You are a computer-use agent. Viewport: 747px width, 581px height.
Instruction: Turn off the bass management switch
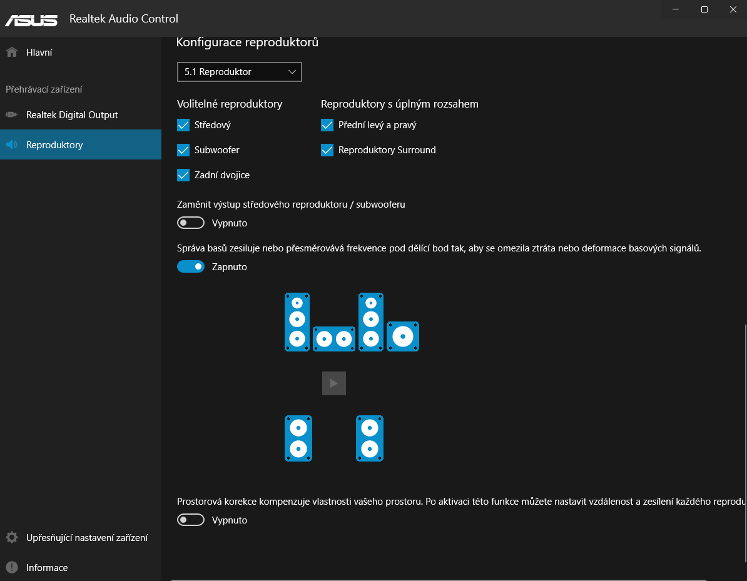point(191,267)
